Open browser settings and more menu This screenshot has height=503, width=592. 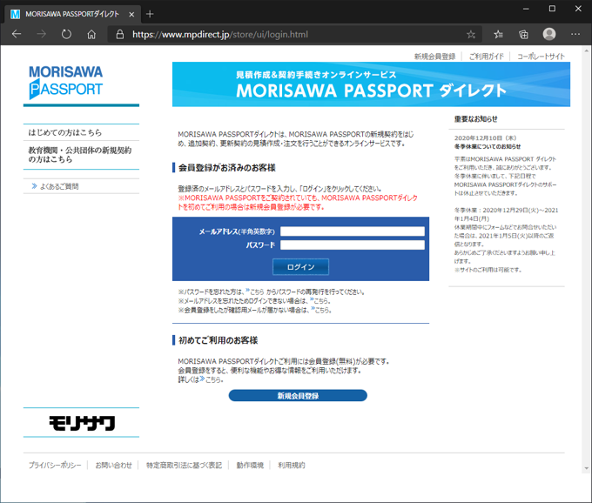tap(575, 34)
